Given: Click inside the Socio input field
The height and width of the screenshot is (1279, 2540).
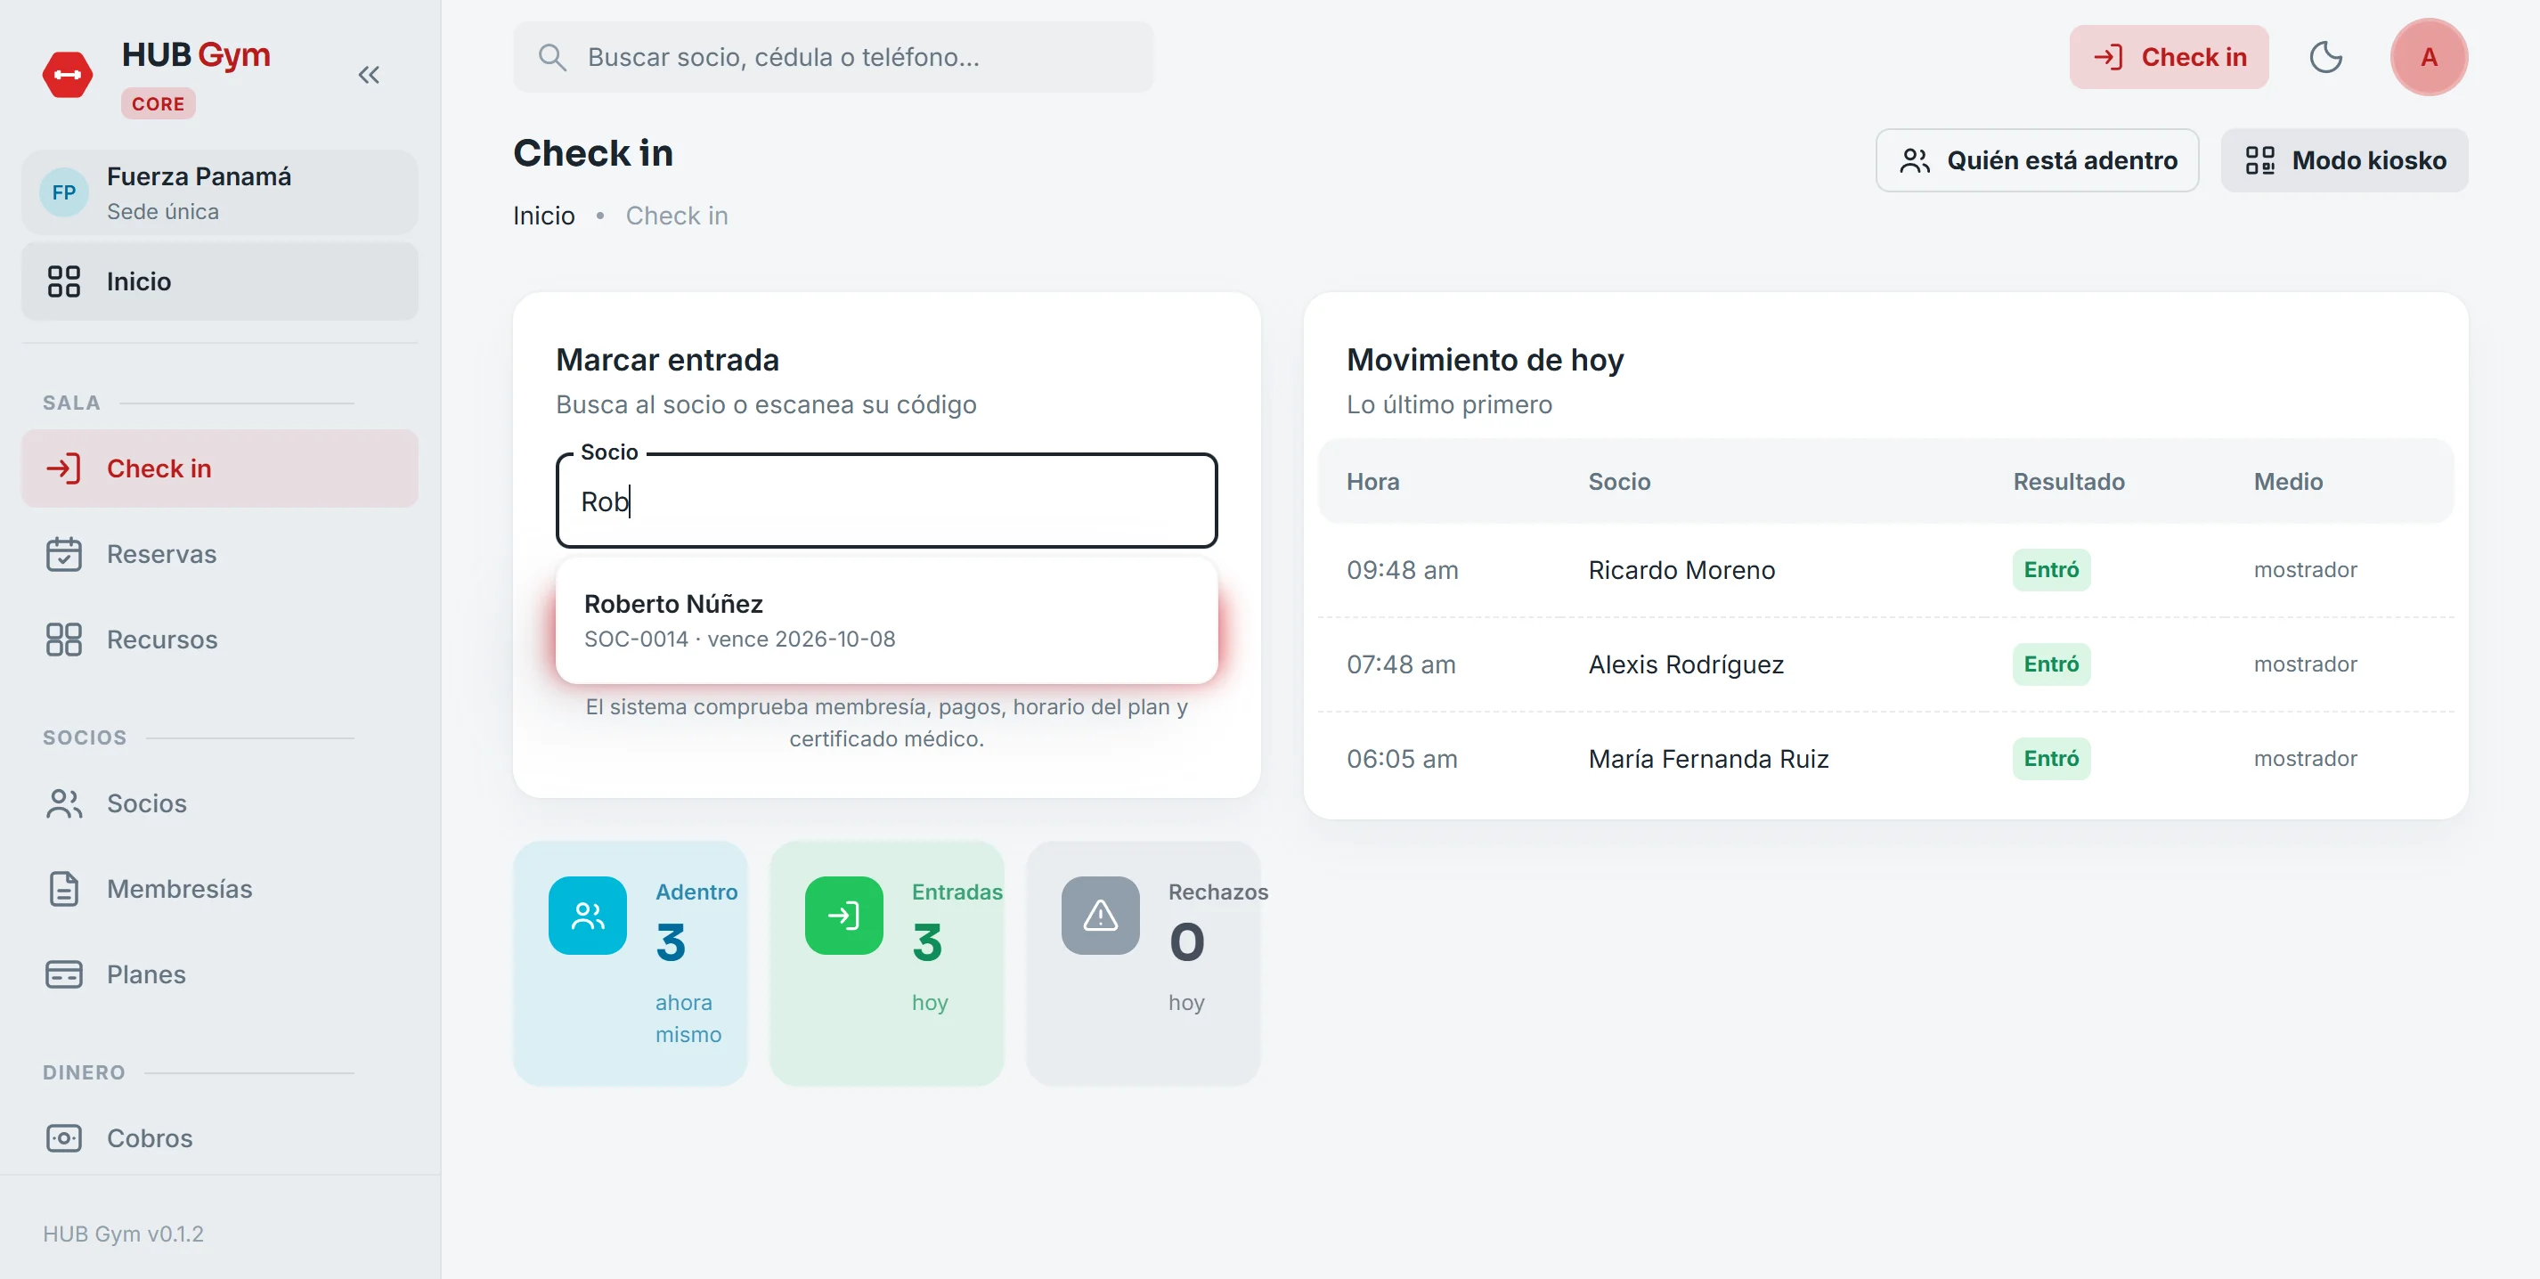Looking at the screenshot, I should click(x=886, y=501).
